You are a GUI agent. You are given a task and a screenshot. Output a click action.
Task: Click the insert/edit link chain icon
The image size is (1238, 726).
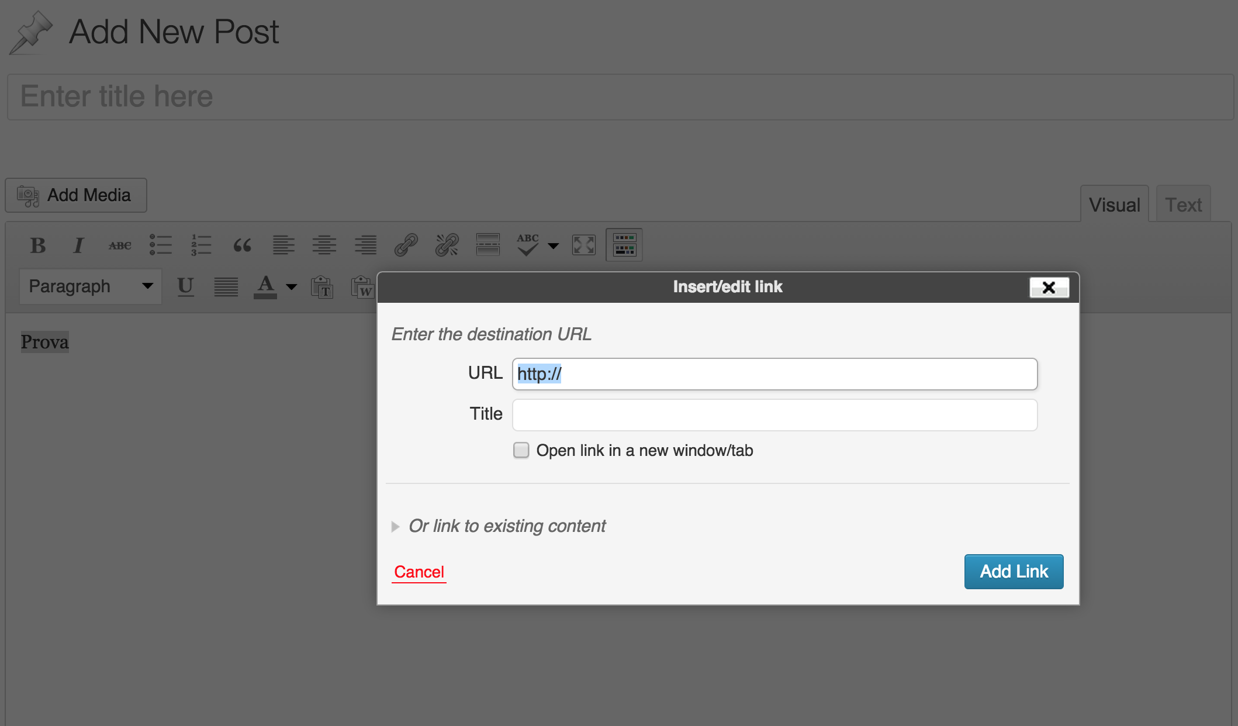coord(406,245)
